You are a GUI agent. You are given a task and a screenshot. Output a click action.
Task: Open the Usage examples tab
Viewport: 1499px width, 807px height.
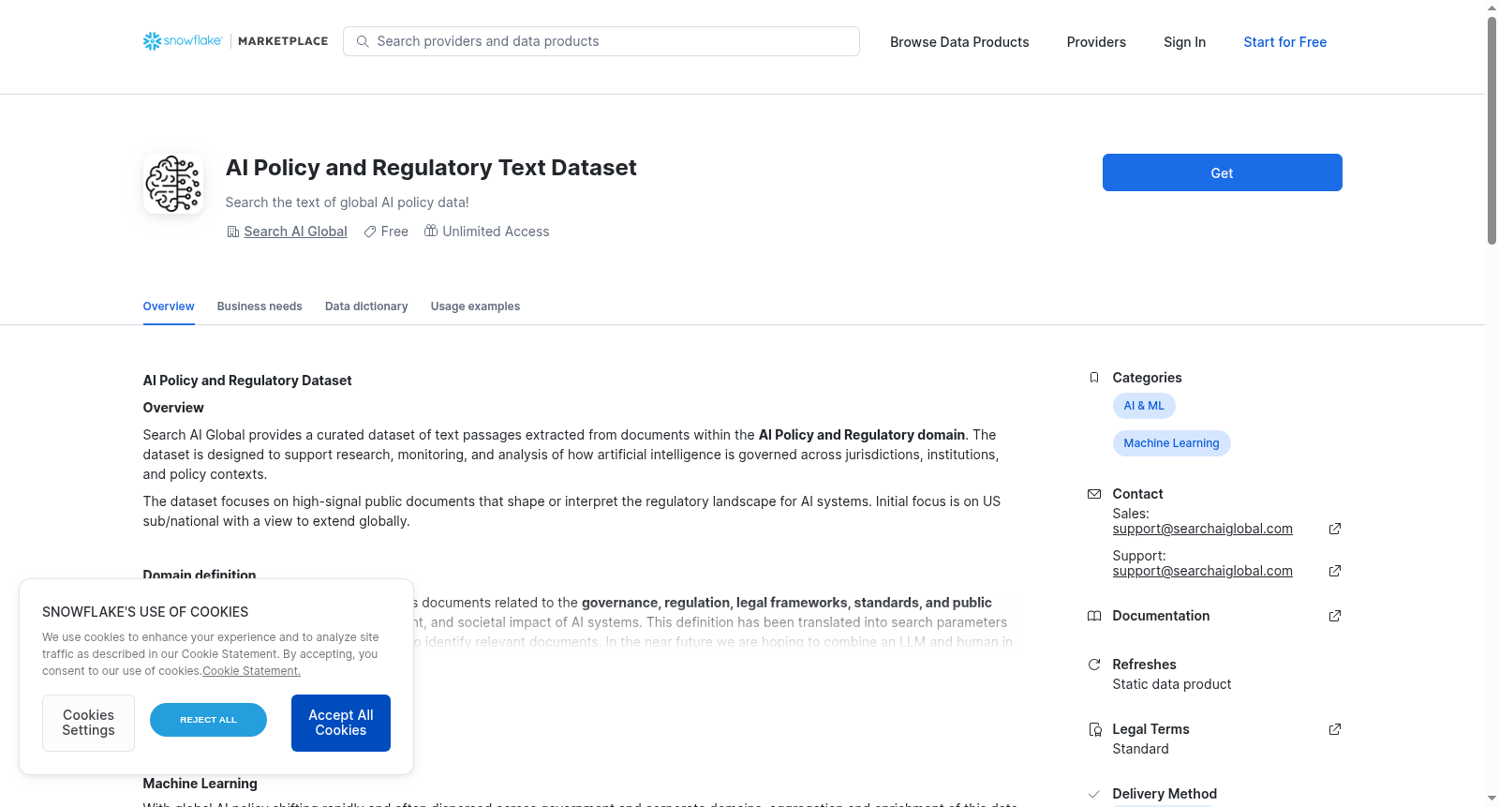click(x=475, y=306)
